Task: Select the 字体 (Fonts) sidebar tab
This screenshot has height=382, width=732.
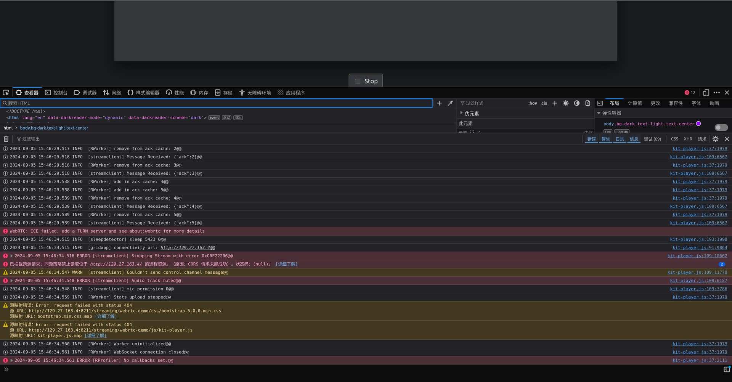Action: click(x=696, y=103)
